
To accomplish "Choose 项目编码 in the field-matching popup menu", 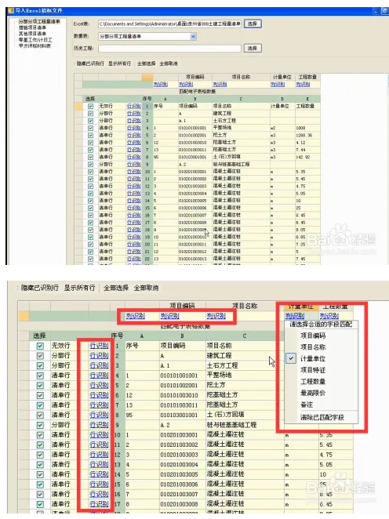I will pos(321,336).
